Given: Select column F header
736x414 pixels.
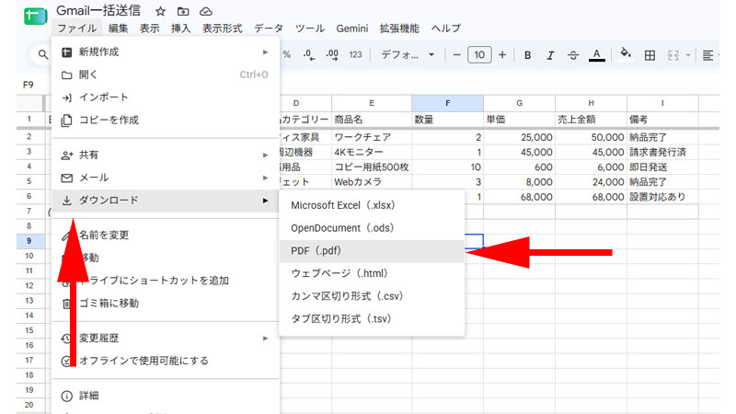Looking at the screenshot, I should pos(447,103).
